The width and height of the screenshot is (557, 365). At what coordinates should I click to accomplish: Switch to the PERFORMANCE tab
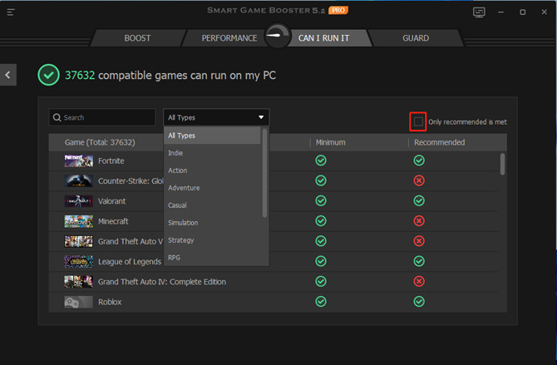229,38
